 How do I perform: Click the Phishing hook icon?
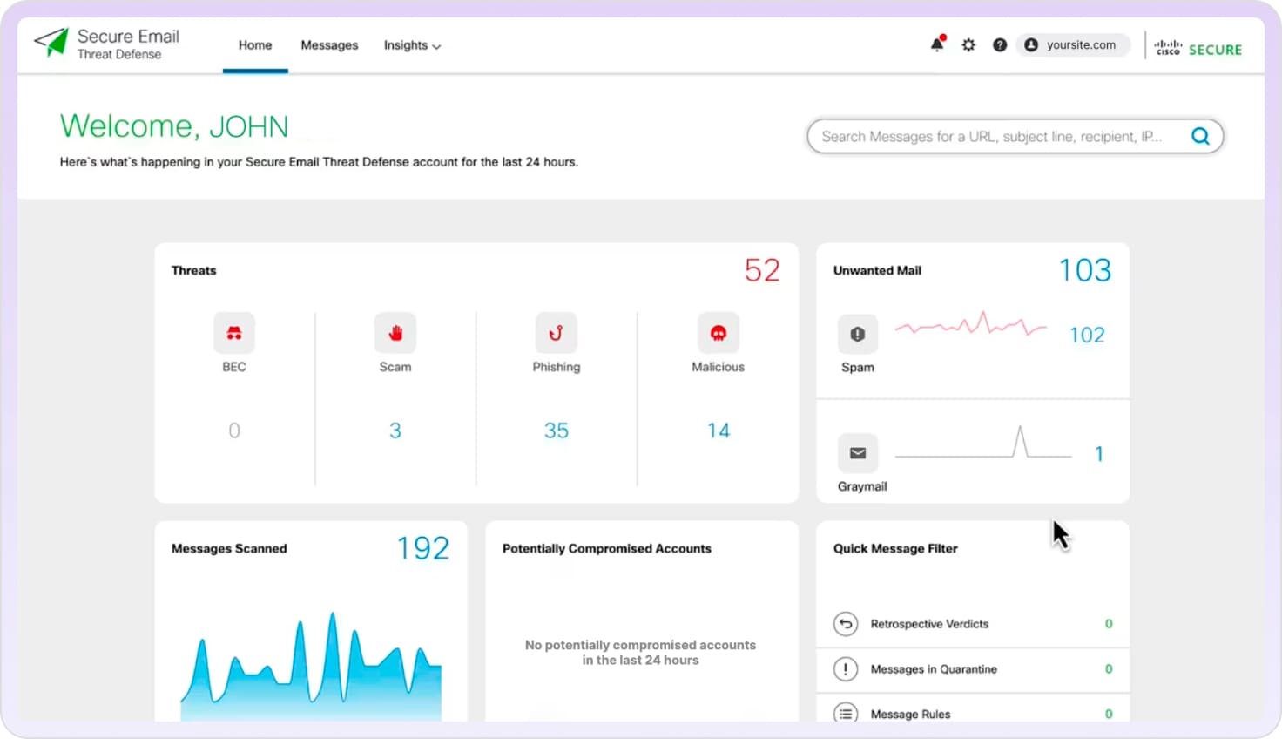click(556, 332)
